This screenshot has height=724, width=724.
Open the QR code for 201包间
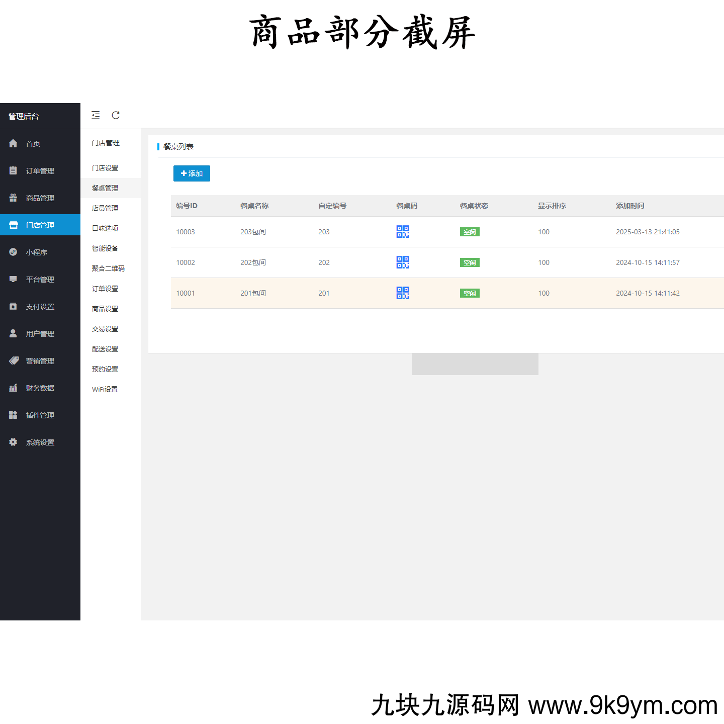click(x=402, y=293)
